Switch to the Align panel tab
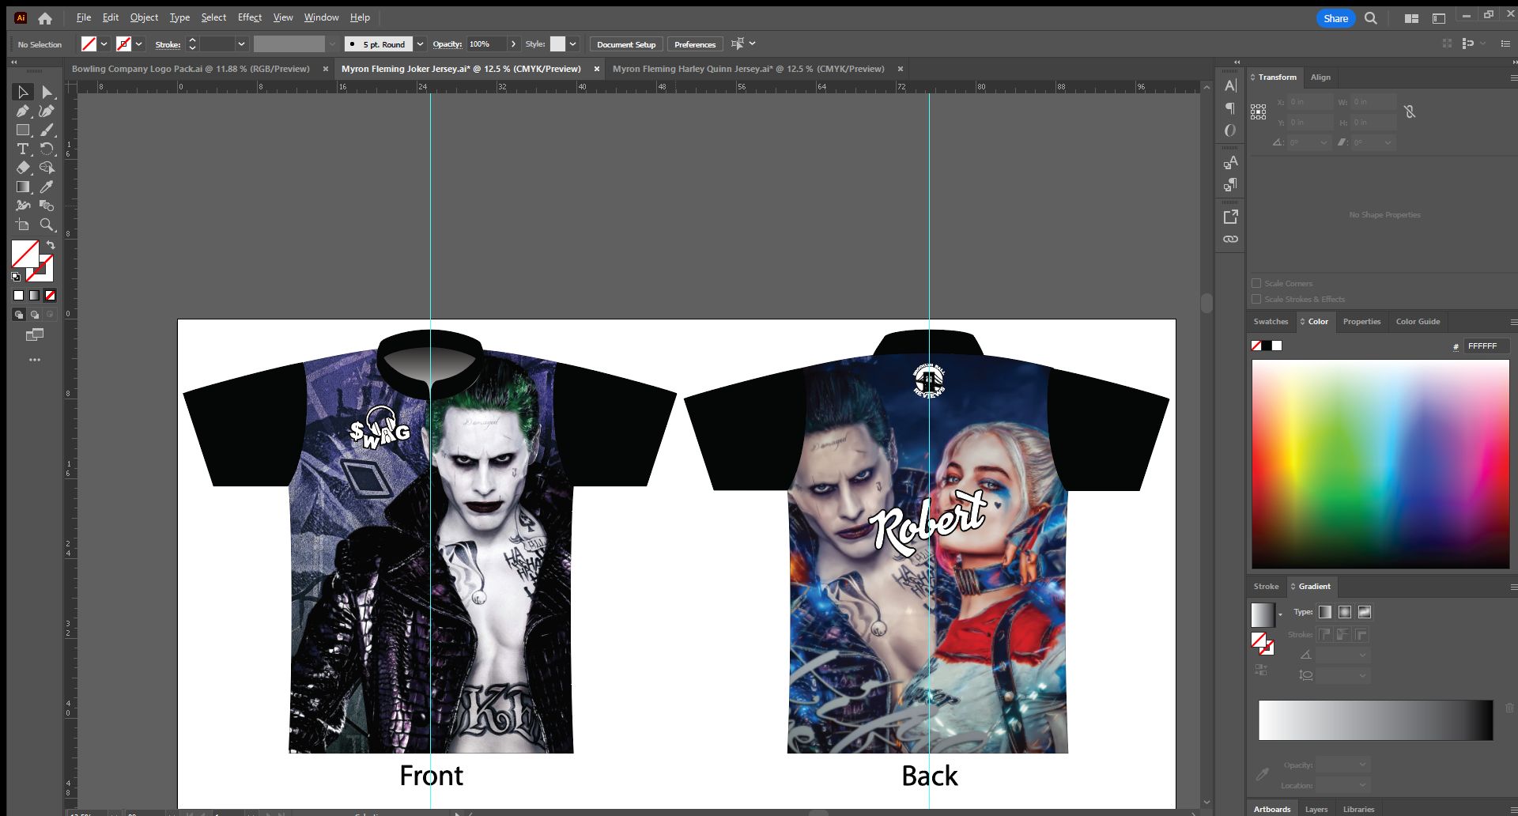1518x816 pixels. coord(1320,77)
